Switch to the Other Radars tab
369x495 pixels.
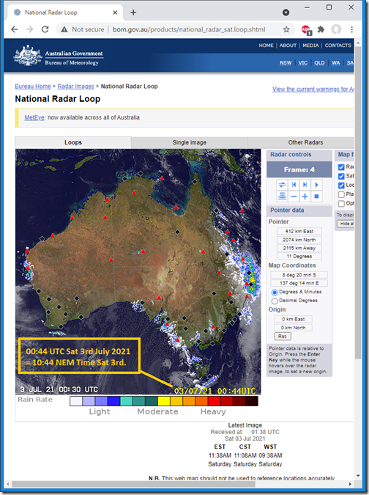305,142
